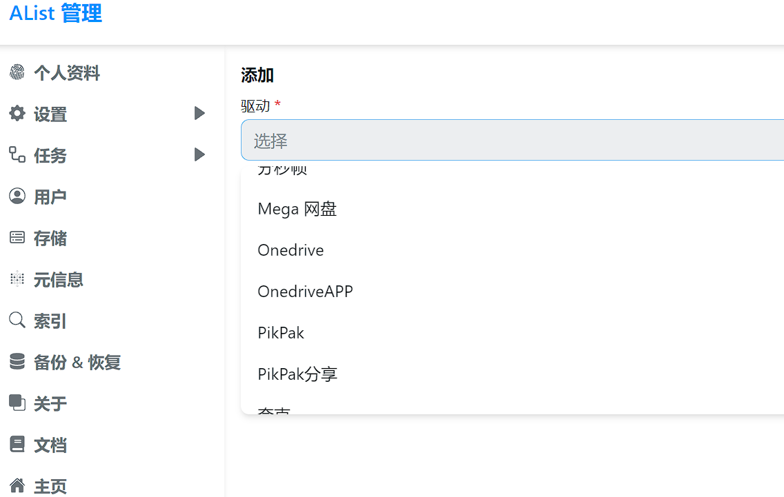Click the gear icon for 设置
Screen dimensions: 784x497
click(x=17, y=114)
